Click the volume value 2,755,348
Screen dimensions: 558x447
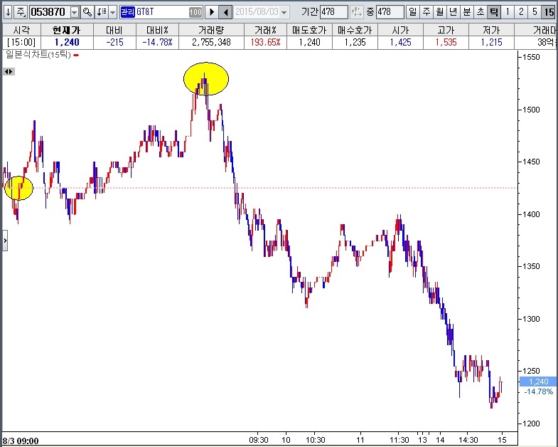tap(211, 43)
